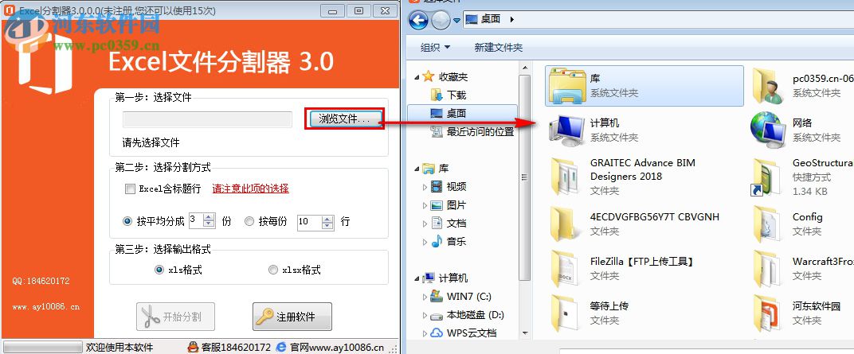Open the 组织 menu
The height and width of the screenshot is (354, 854).
[435, 47]
